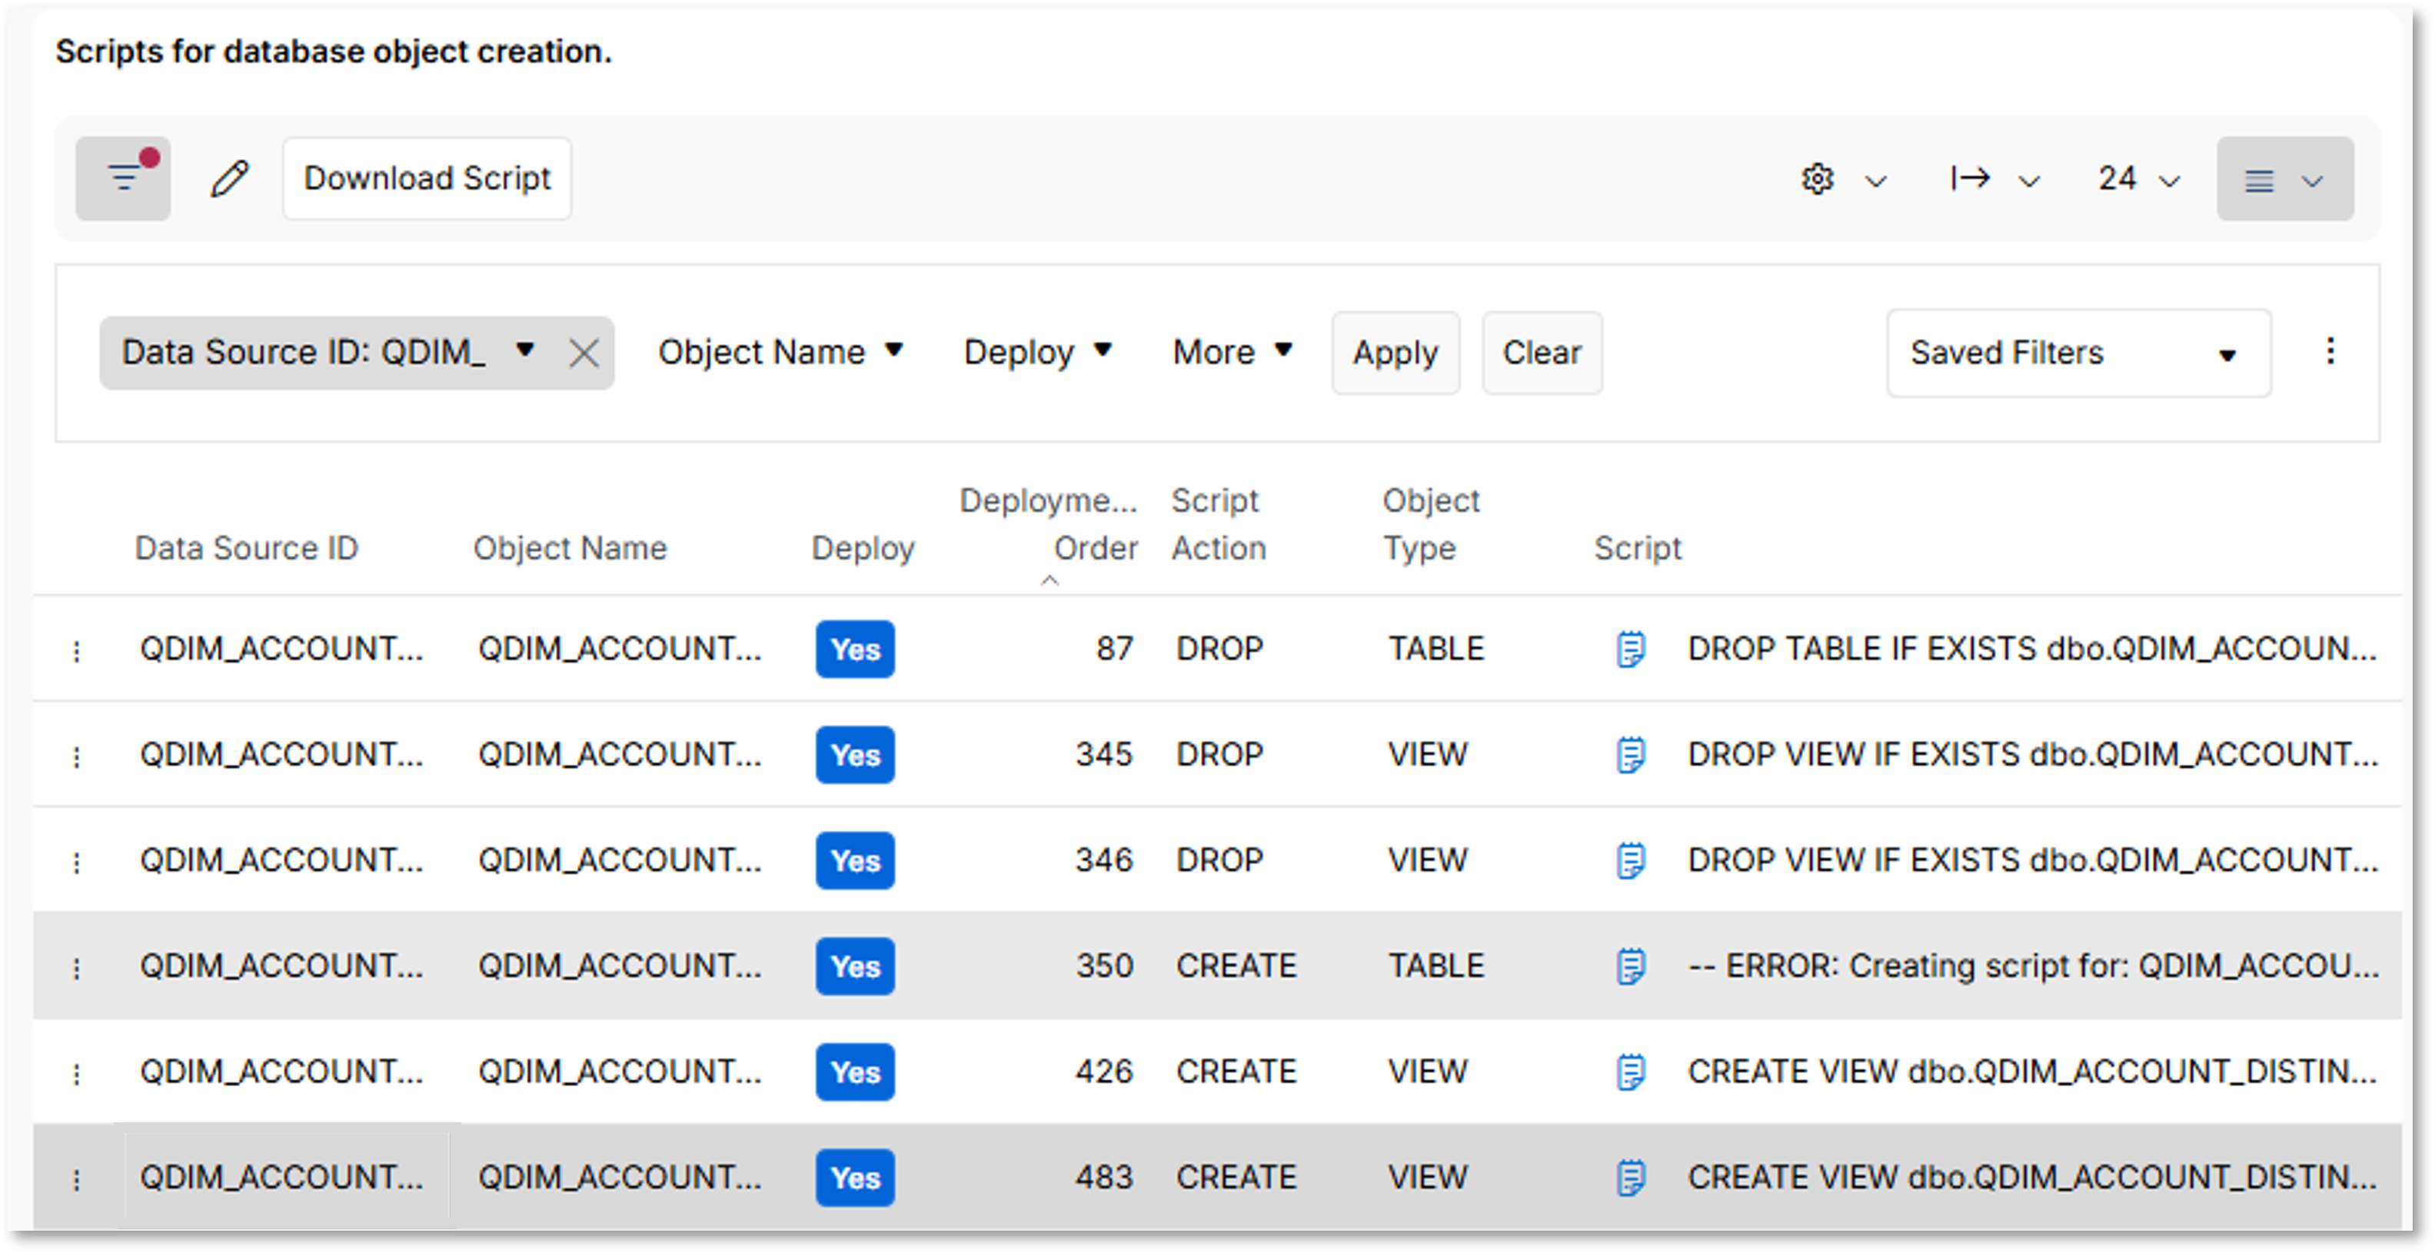Image resolution: width=2435 pixels, height=1253 pixels.
Task: Click deployment order value 87
Action: (x=1113, y=648)
